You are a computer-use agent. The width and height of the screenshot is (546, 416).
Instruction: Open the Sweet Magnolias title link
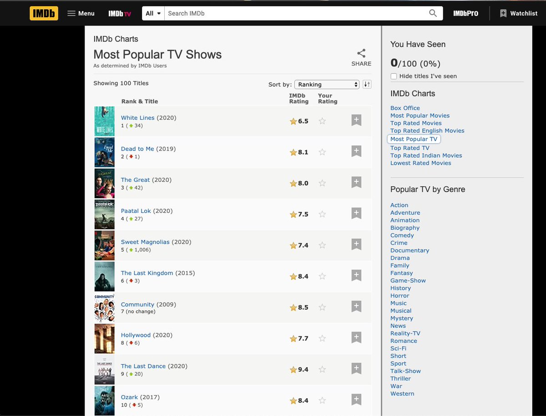pyautogui.click(x=145, y=242)
